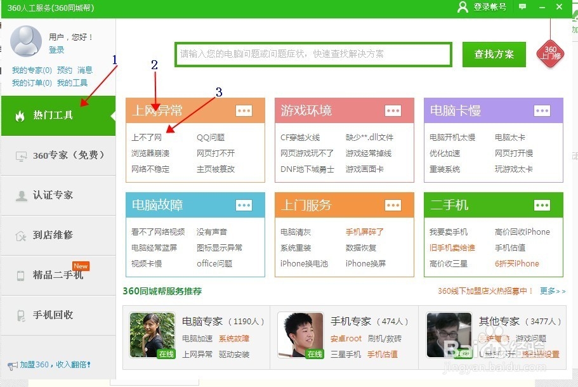Open the 预约 link
Screen dimensions: 578x387
[65, 70]
